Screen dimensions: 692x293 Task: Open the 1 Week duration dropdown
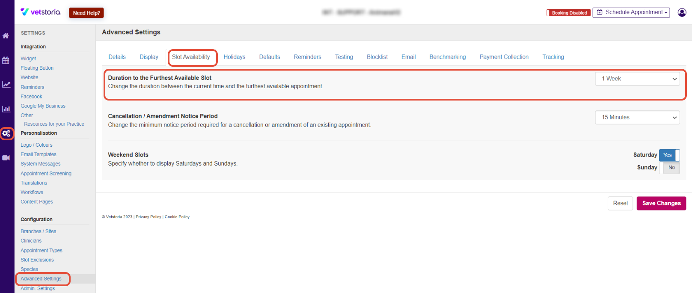click(637, 79)
